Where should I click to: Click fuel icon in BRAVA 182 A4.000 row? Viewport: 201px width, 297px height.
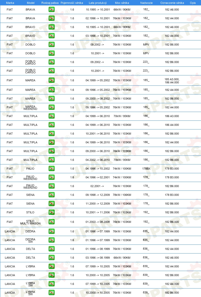[x=51, y=18]
